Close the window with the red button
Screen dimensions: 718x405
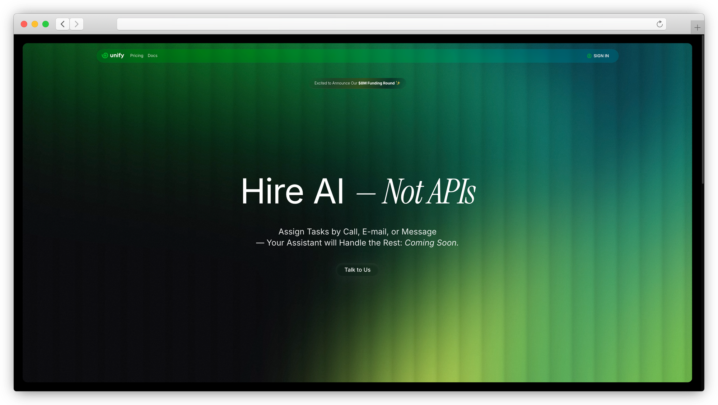(24, 24)
